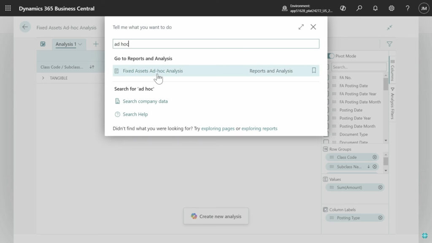Click the Row Groups scrollbar down arrow
The image size is (432, 243).
coord(386,170)
